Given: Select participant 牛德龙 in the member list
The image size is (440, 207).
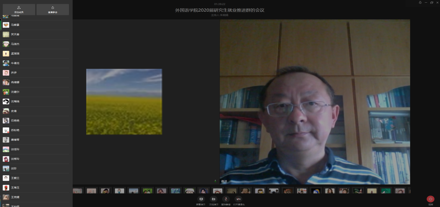Looking at the screenshot, I should pos(15,63).
